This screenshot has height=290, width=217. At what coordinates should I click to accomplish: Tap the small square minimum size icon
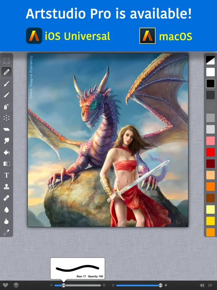pos(51,285)
